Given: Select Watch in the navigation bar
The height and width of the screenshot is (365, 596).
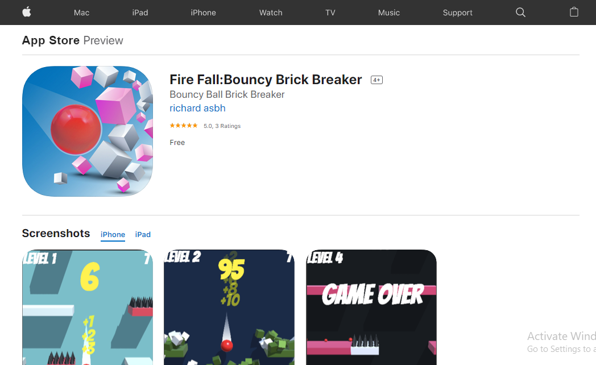Looking at the screenshot, I should pos(271,13).
